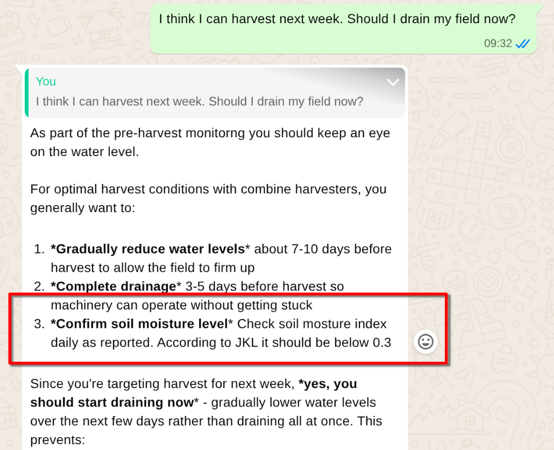Select the quoted text inside the reply preview
This screenshot has height=450, width=554.
pos(199,102)
